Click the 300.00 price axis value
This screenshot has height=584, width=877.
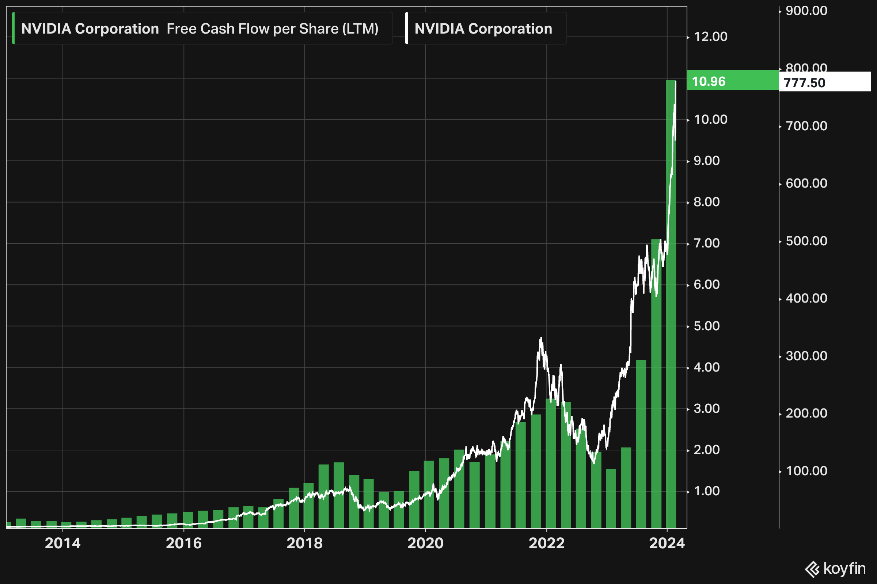806,357
